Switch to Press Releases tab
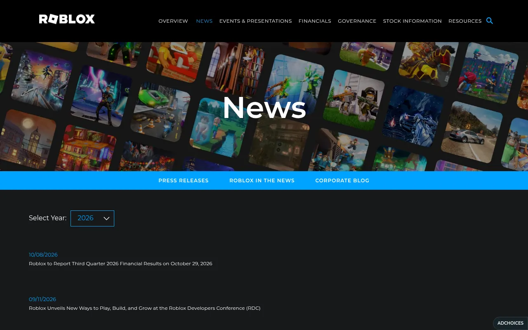Screen dimensions: 528x330 (x=184, y=181)
